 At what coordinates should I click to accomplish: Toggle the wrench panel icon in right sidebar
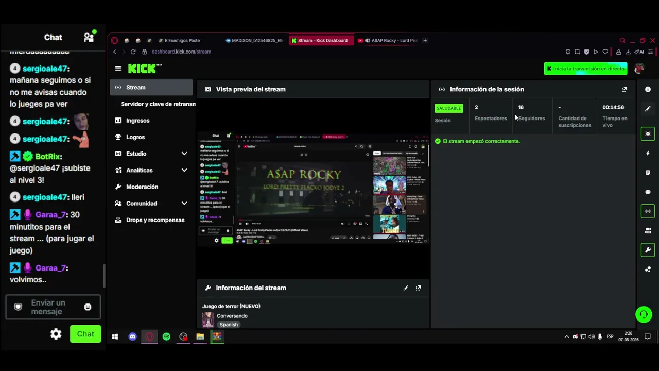(648, 250)
